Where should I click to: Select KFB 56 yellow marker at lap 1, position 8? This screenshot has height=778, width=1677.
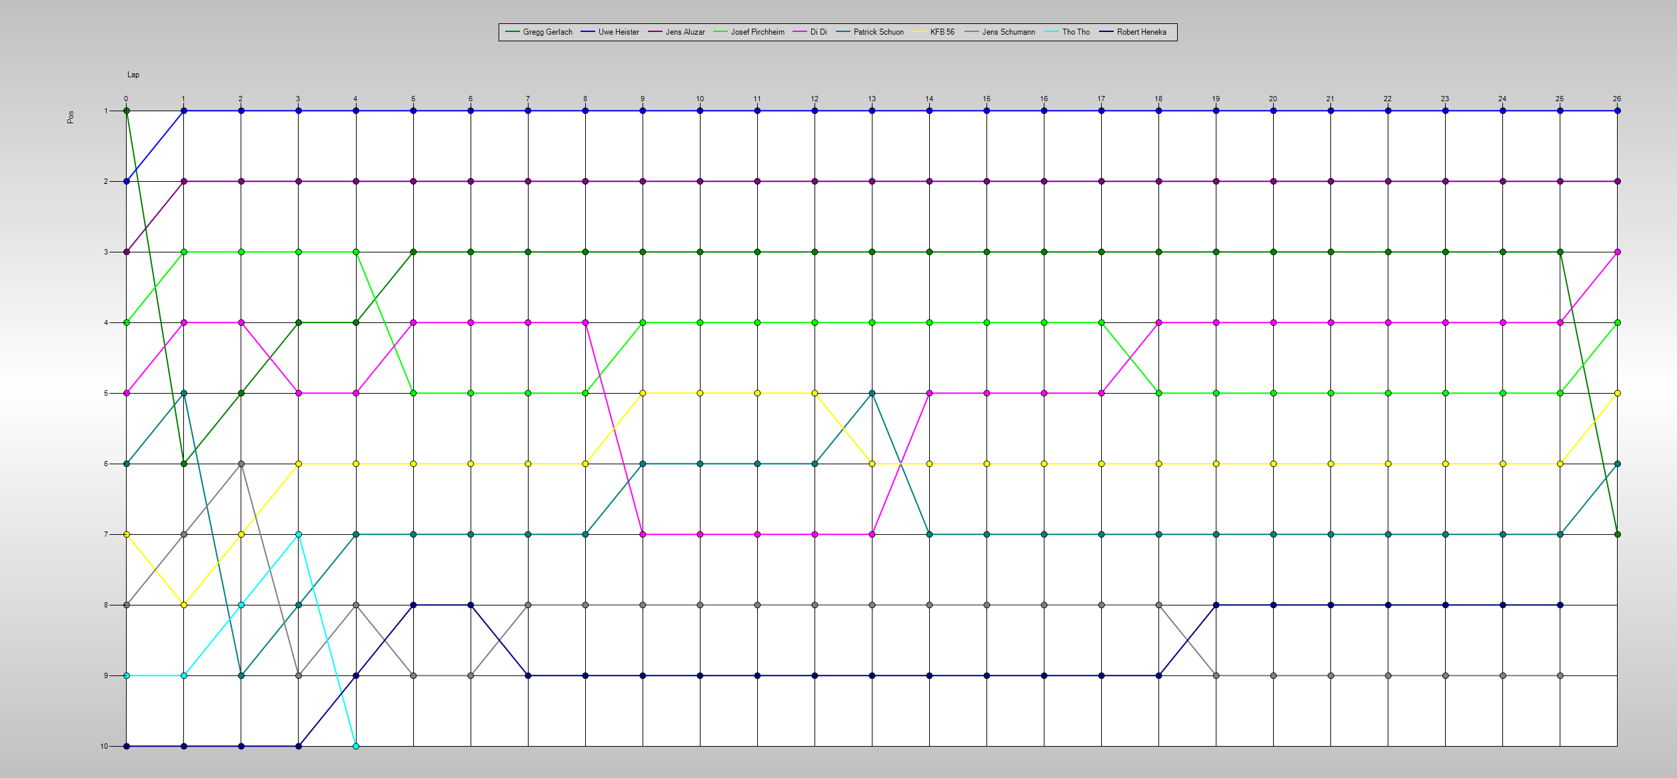184,605
